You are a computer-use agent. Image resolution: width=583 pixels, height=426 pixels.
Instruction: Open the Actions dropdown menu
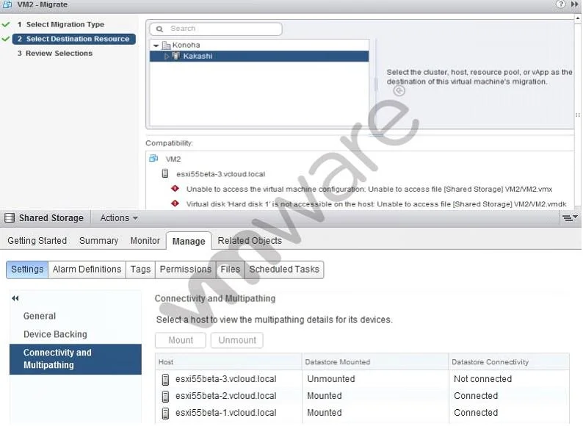(x=119, y=218)
